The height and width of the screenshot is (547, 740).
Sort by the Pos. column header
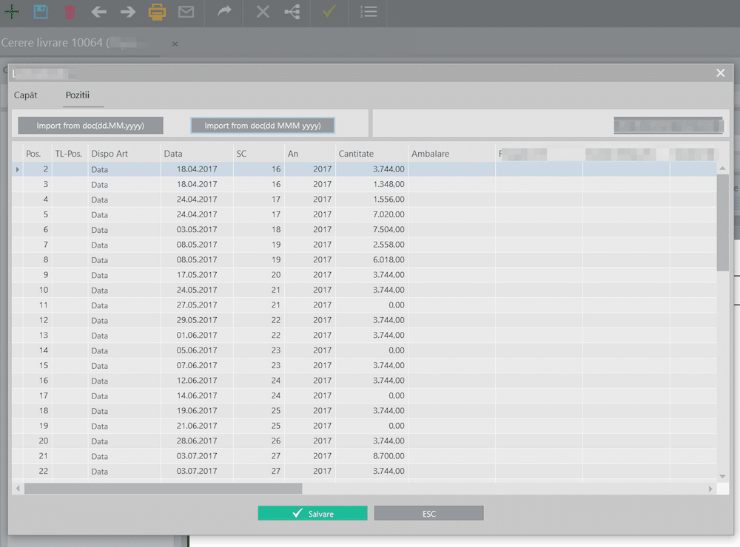tap(37, 154)
